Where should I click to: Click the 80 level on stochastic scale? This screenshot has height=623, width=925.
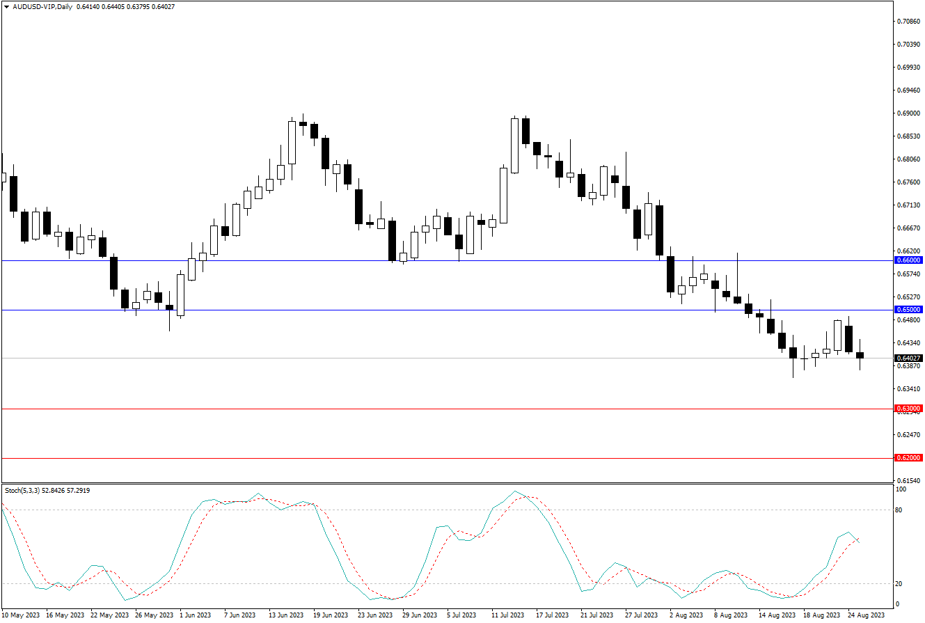(x=899, y=510)
